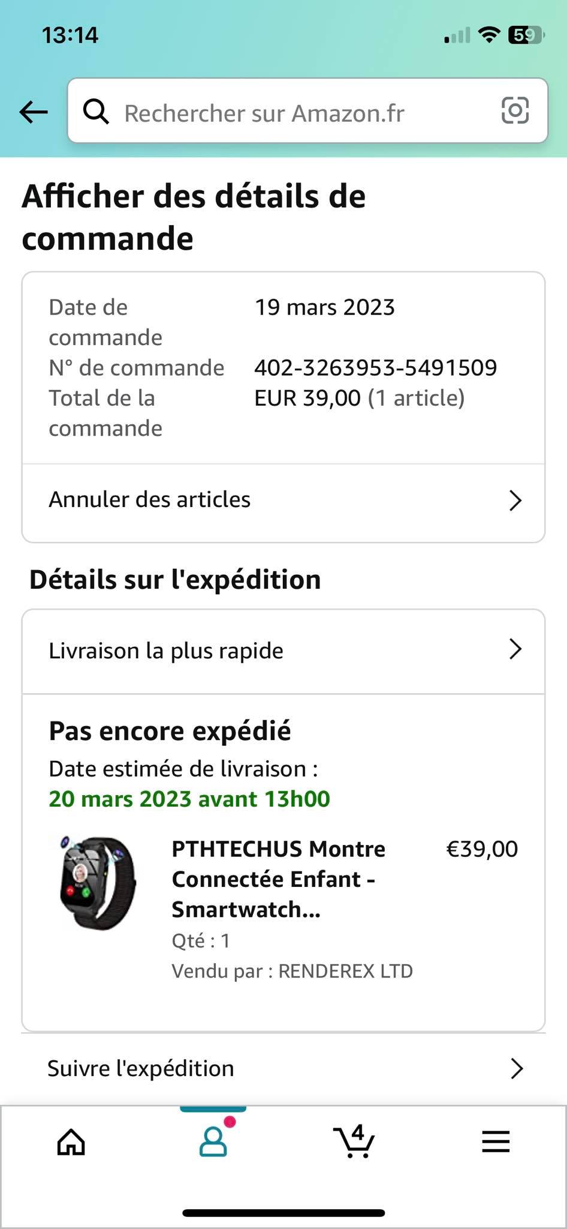Open the camera scan icon

(x=514, y=111)
